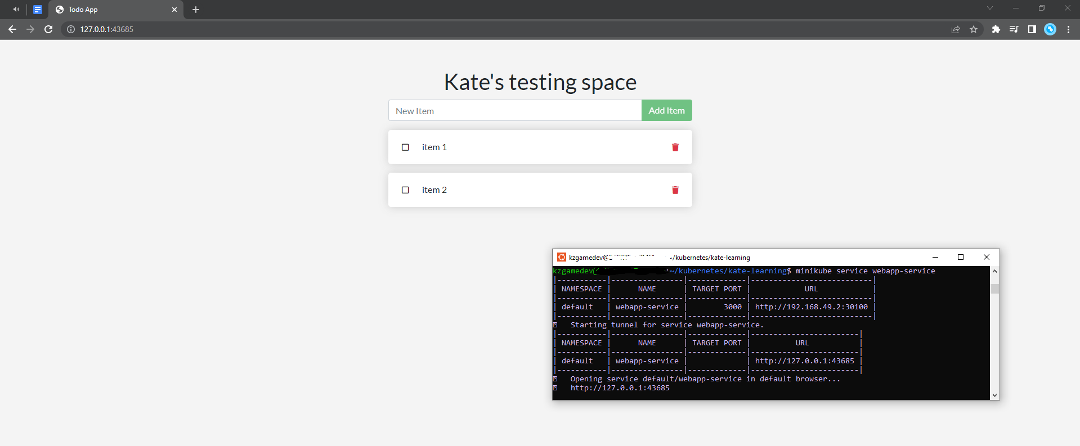Click the address bar URL 127.0.0.1:43685
Viewport: 1080px width, 446px height.
(x=106, y=29)
